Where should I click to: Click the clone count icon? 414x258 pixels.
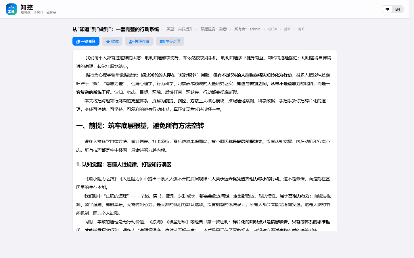[286, 29]
